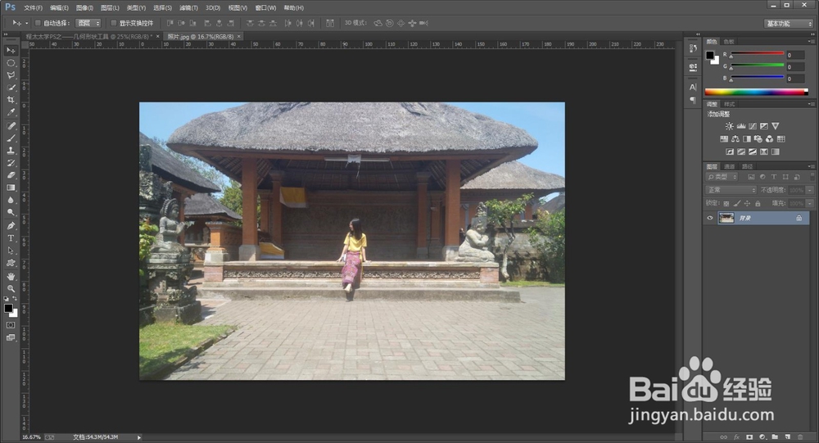Toggle the Lock transparent pixels option
The height and width of the screenshot is (443, 819).
coord(726,203)
